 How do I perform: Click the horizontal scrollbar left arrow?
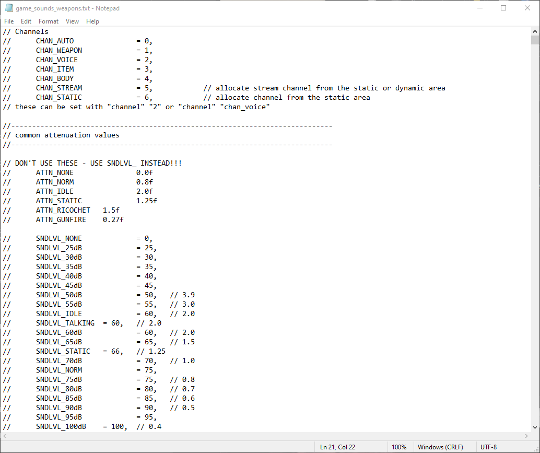(5, 436)
